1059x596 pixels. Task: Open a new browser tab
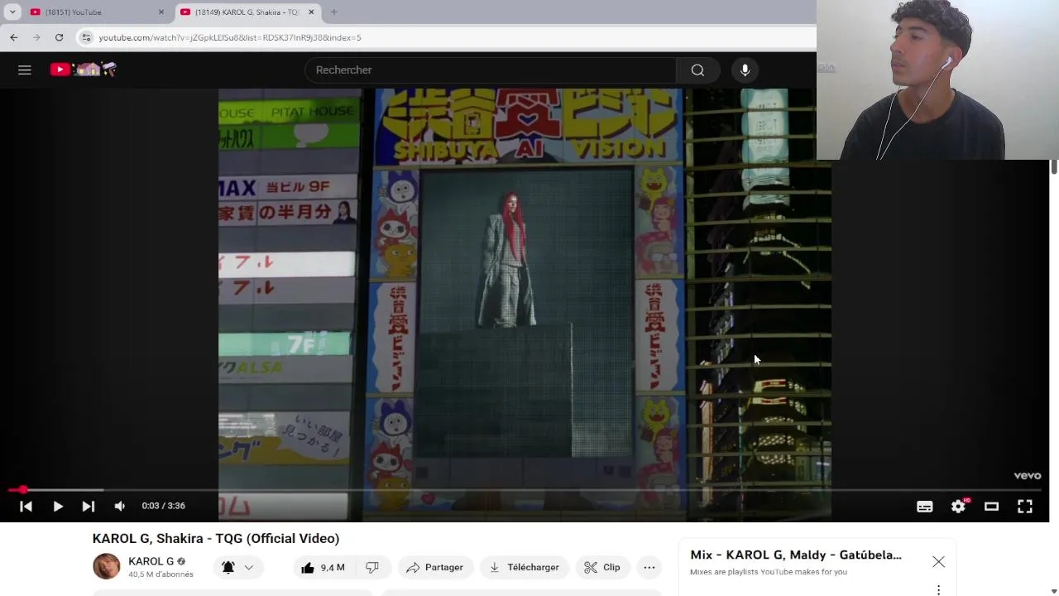pos(333,12)
